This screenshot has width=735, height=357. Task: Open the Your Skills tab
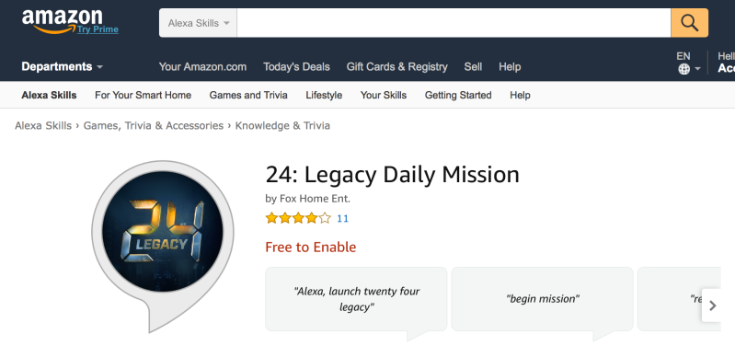tap(384, 96)
